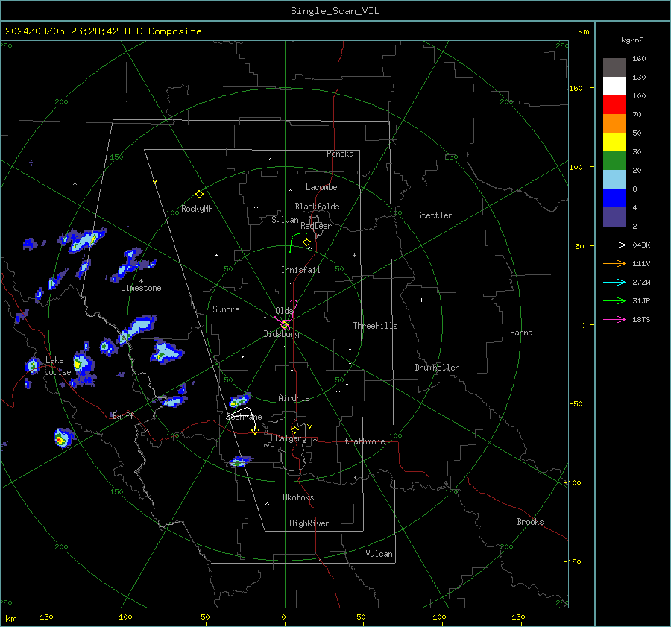Viewport: 671px width, 627px height.
Task: Click the storm cell southwest of Calgary
Action: coord(240,461)
